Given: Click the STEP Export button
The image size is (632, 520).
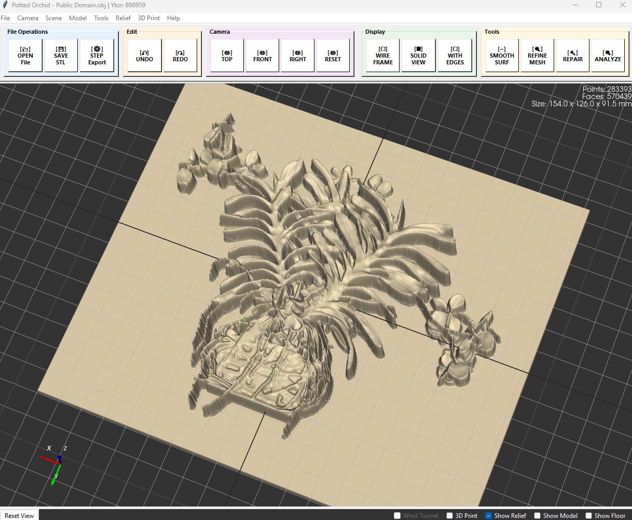Looking at the screenshot, I should tap(97, 56).
